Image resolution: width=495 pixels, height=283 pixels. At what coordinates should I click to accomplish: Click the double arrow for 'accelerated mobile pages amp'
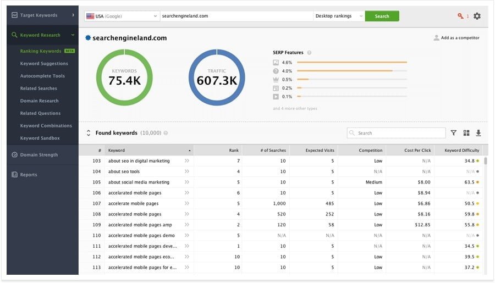point(187,225)
